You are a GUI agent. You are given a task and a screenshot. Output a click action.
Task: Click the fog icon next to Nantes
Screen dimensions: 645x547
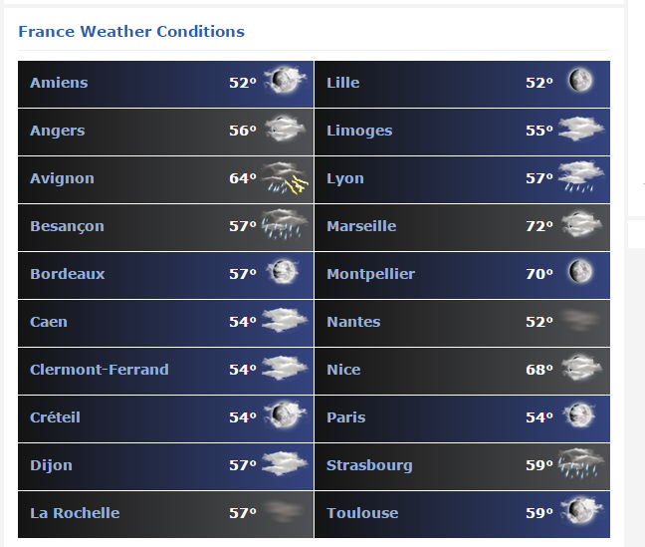pyautogui.click(x=580, y=321)
